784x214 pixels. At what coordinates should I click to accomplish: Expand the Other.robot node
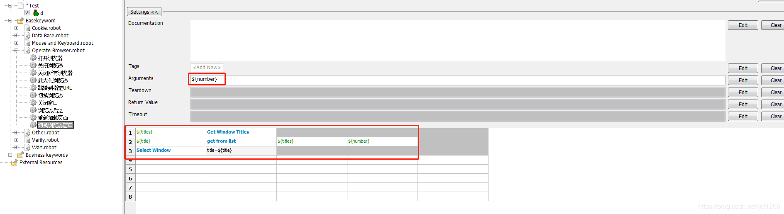(x=16, y=133)
